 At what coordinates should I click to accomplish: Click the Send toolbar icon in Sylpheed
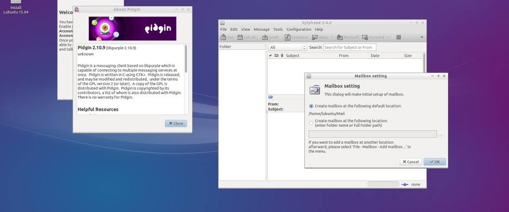pos(265,37)
